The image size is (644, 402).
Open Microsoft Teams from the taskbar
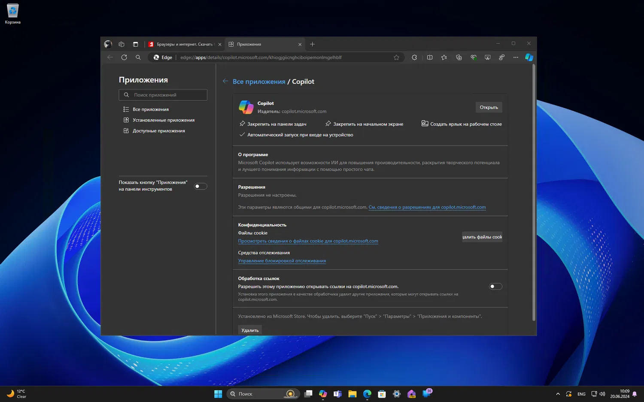[337, 394]
